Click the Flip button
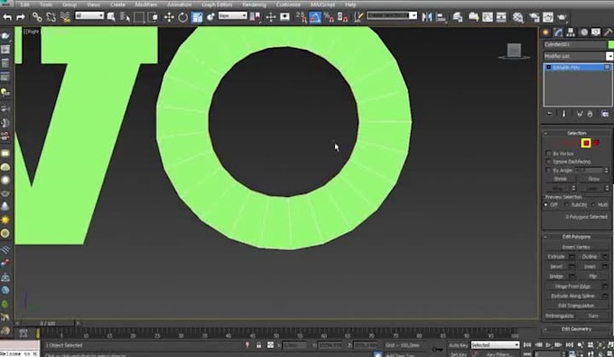Image resolution: width=614 pixels, height=357 pixels. [593, 277]
